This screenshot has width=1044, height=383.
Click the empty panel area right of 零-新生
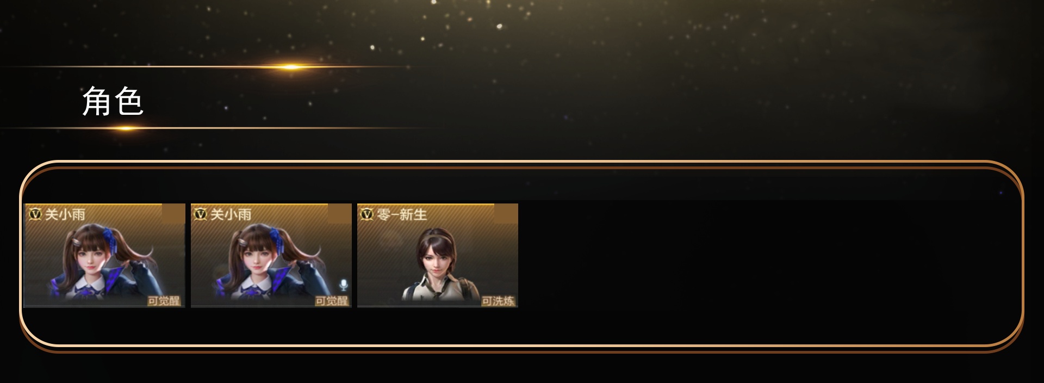tap(767, 256)
